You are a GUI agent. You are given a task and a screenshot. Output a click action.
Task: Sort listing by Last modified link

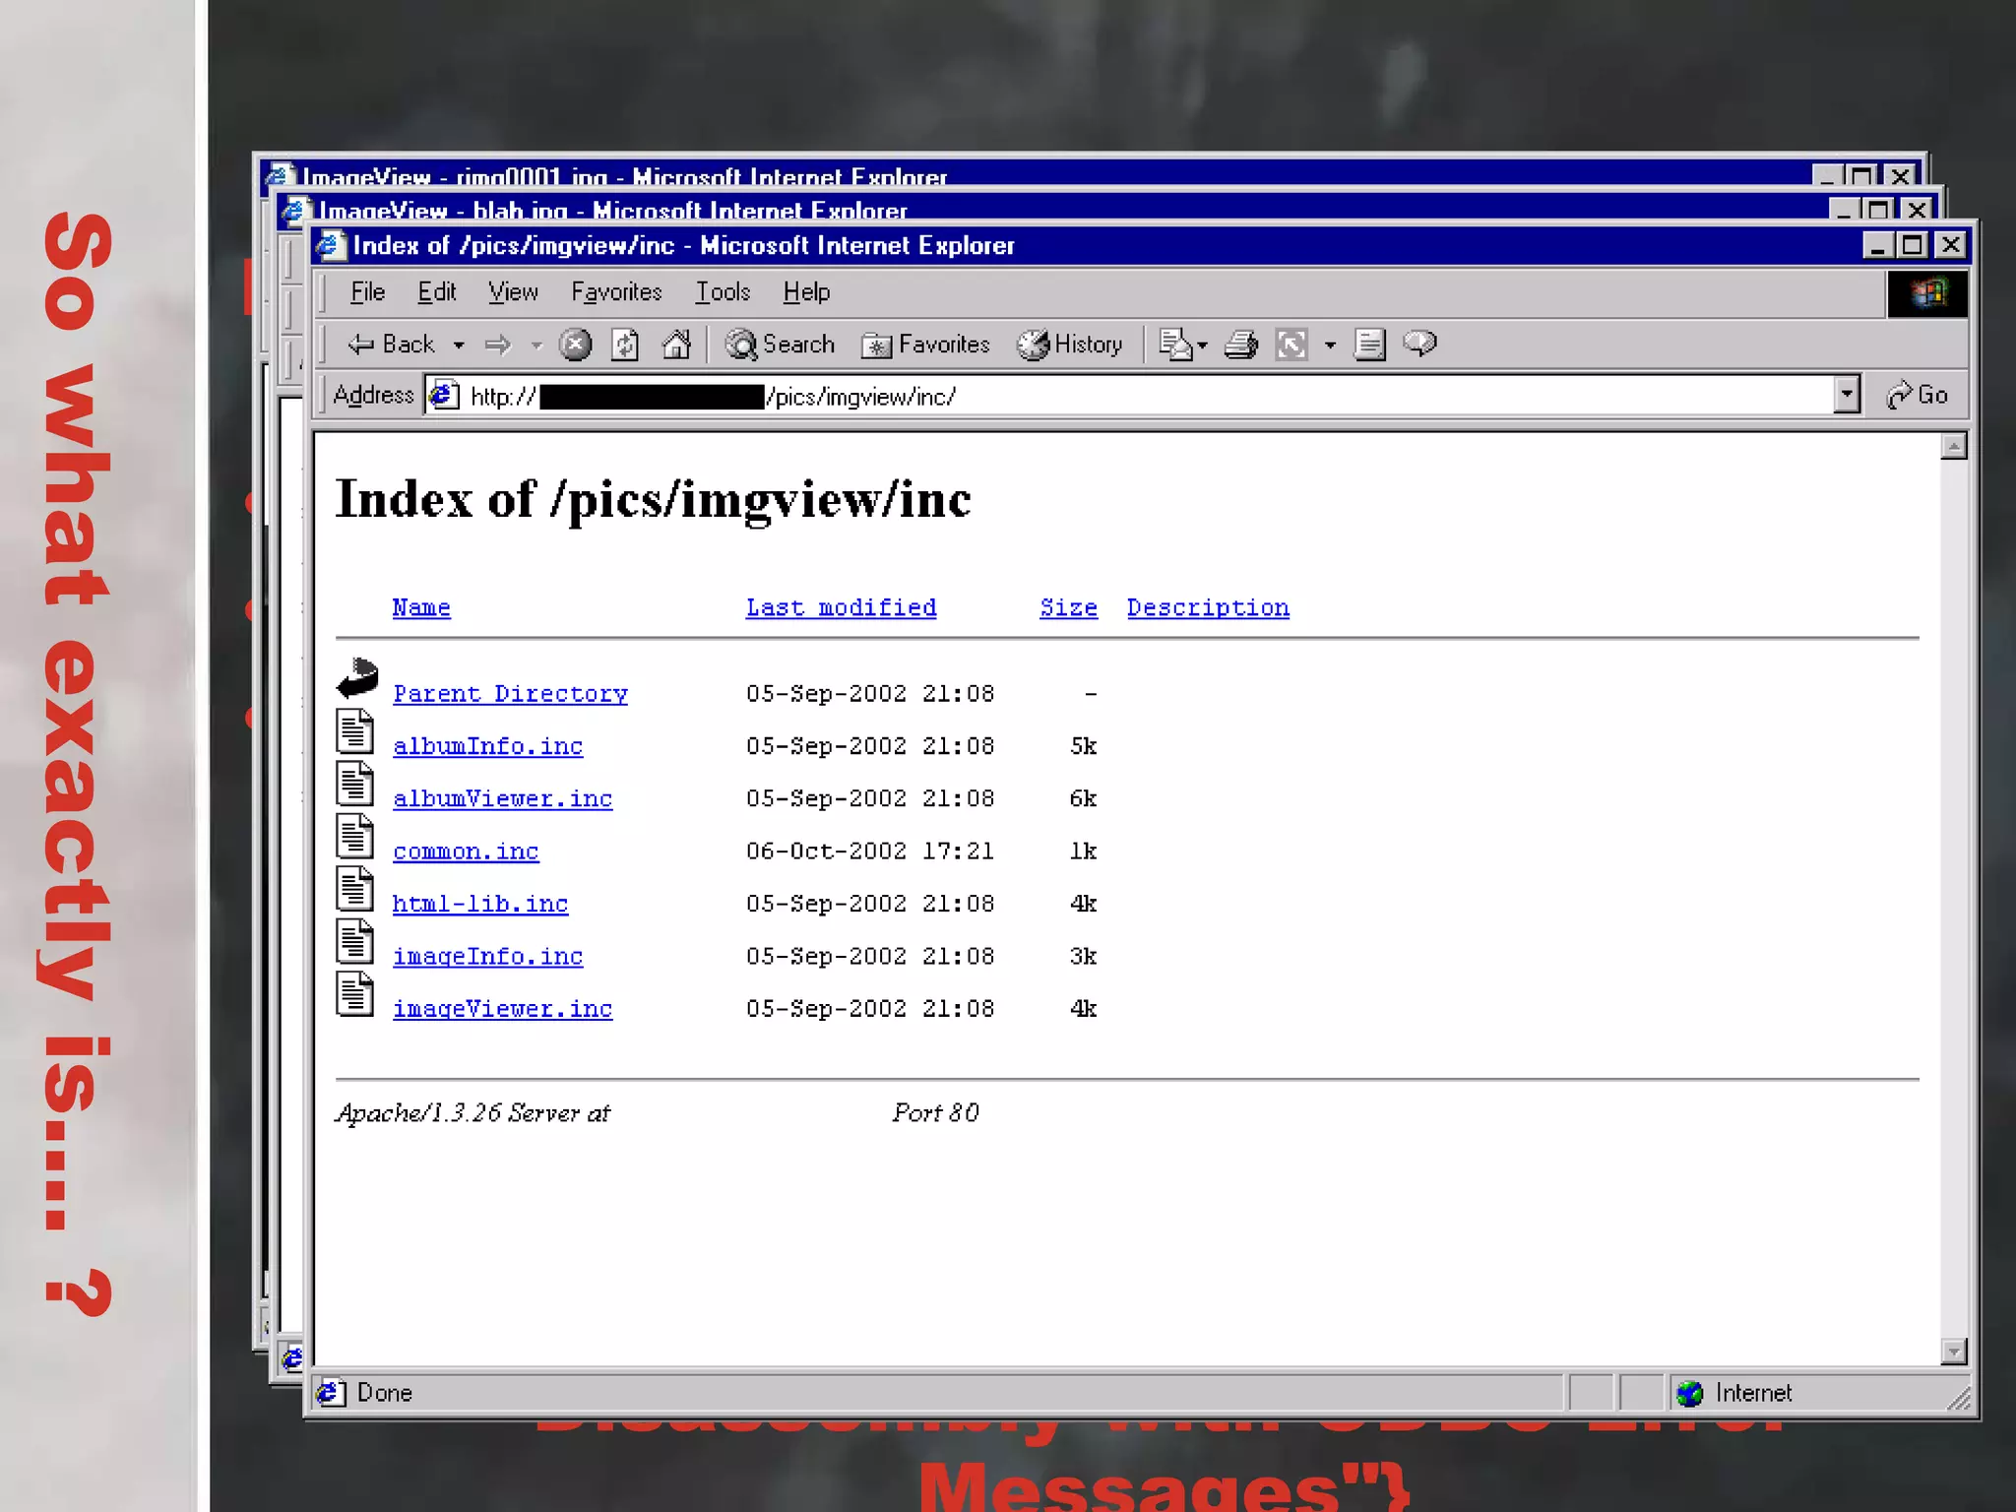[x=841, y=607]
